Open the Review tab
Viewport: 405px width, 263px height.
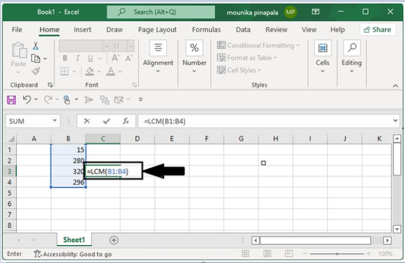click(277, 29)
